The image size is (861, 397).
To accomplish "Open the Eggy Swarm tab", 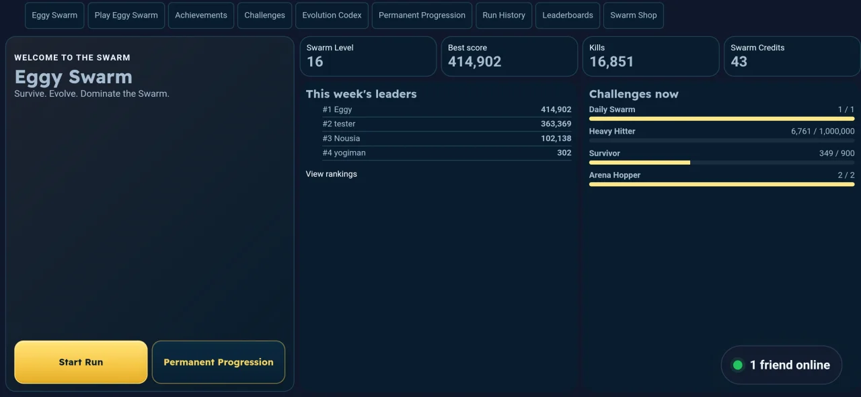I will (54, 15).
